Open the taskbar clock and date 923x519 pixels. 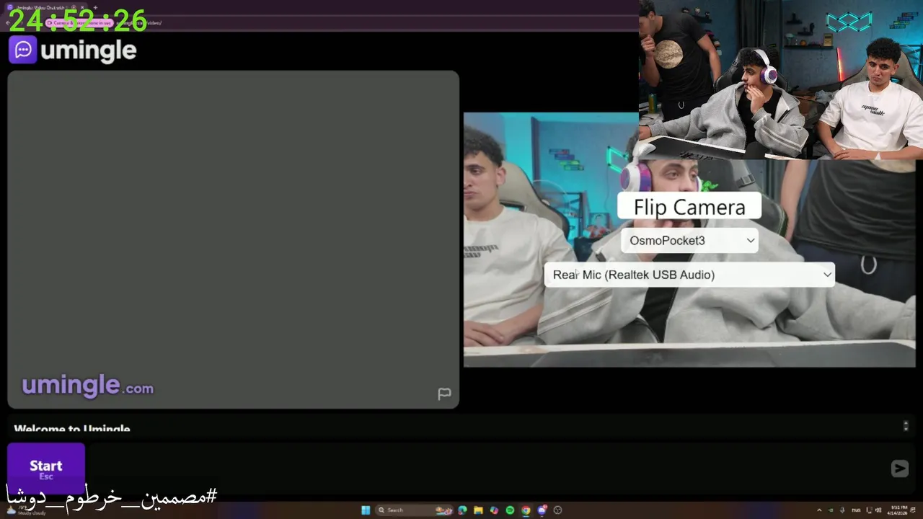[898, 510]
